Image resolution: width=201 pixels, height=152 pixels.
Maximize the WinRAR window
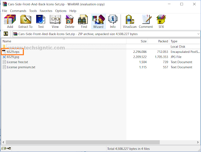(x=182, y=4)
